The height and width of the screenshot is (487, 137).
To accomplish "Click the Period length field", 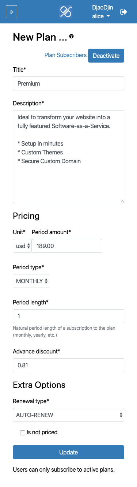I will 68,316.
